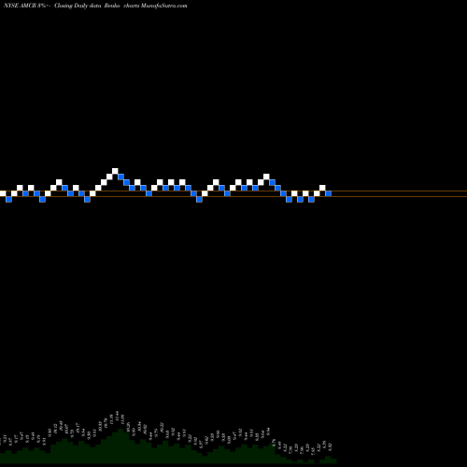Select the highest white Renko brick at the chart peak
This screenshot has width=467, height=467.
pyautogui.click(x=115, y=171)
